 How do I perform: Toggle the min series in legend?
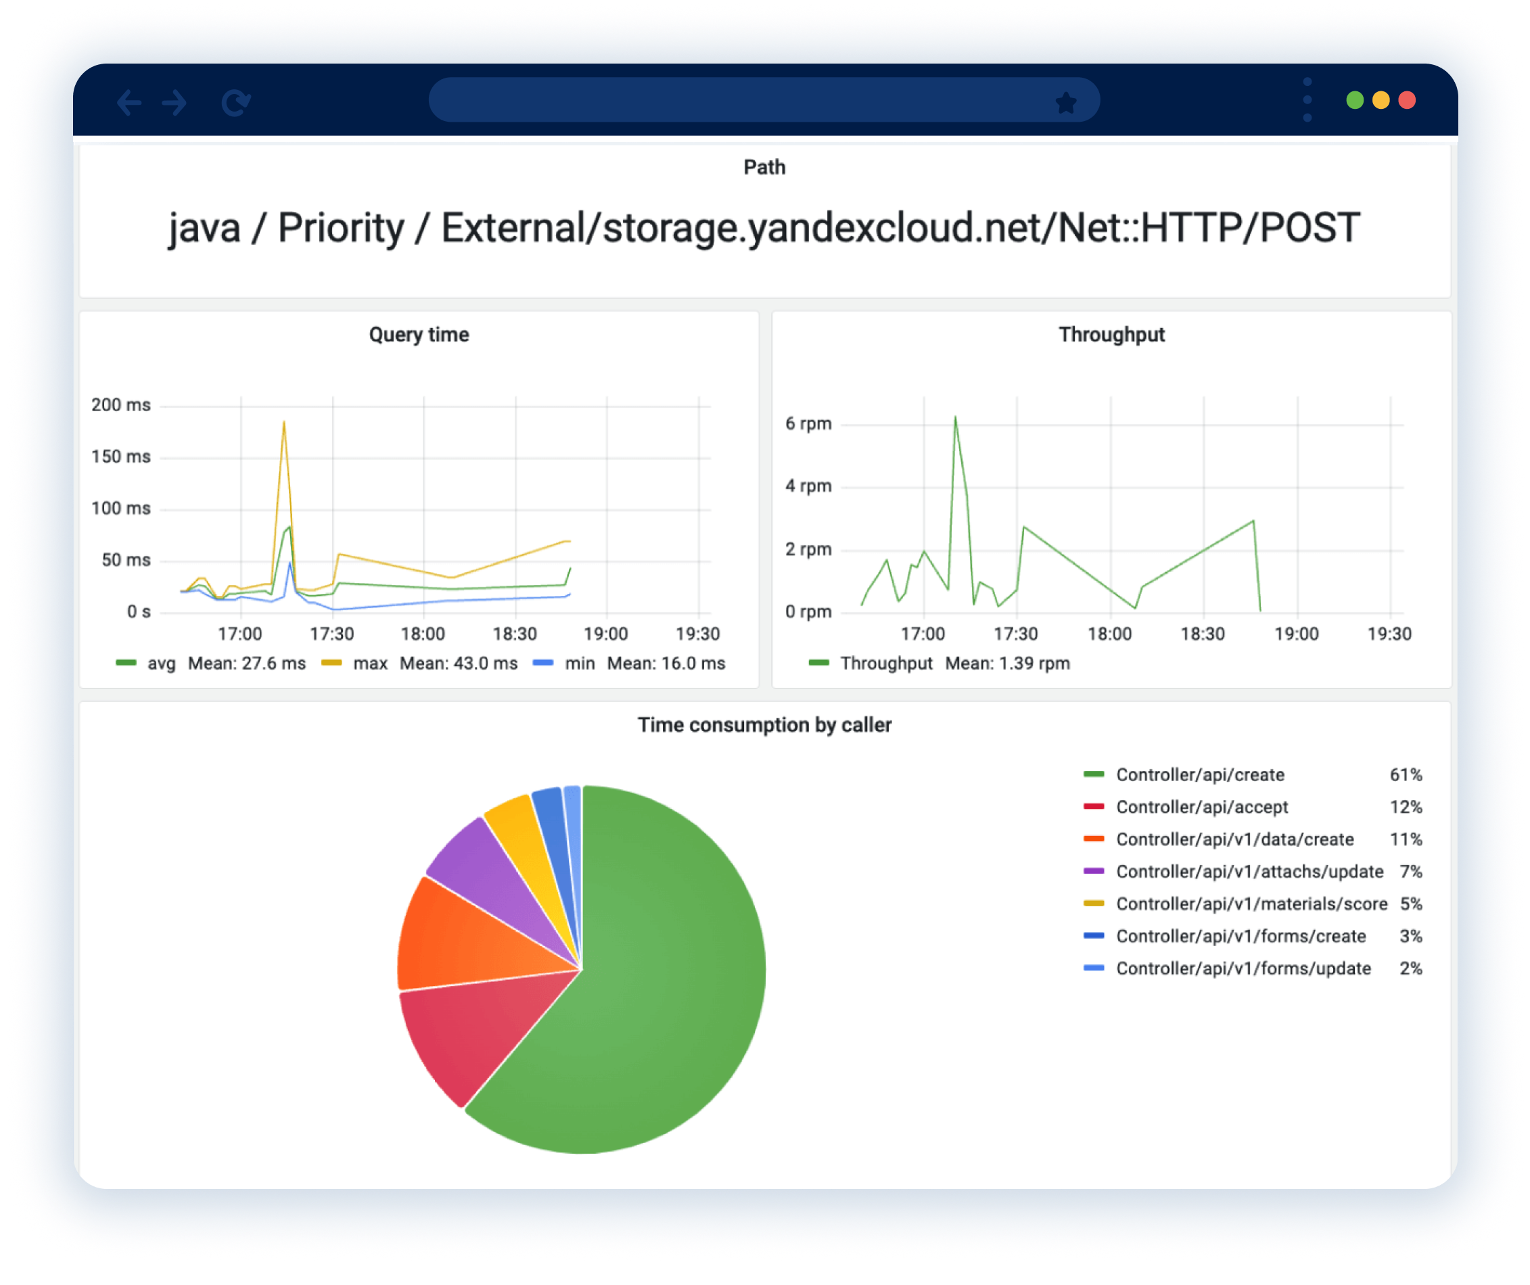click(580, 663)
